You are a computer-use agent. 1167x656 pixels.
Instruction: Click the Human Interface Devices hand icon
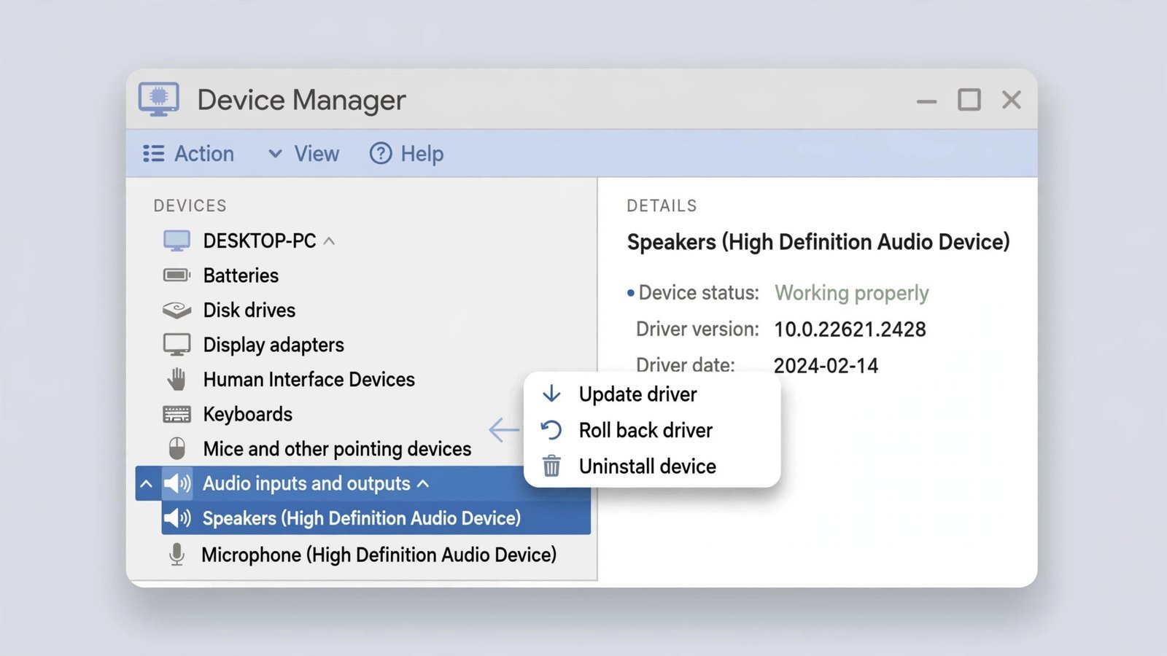point(177,379)
